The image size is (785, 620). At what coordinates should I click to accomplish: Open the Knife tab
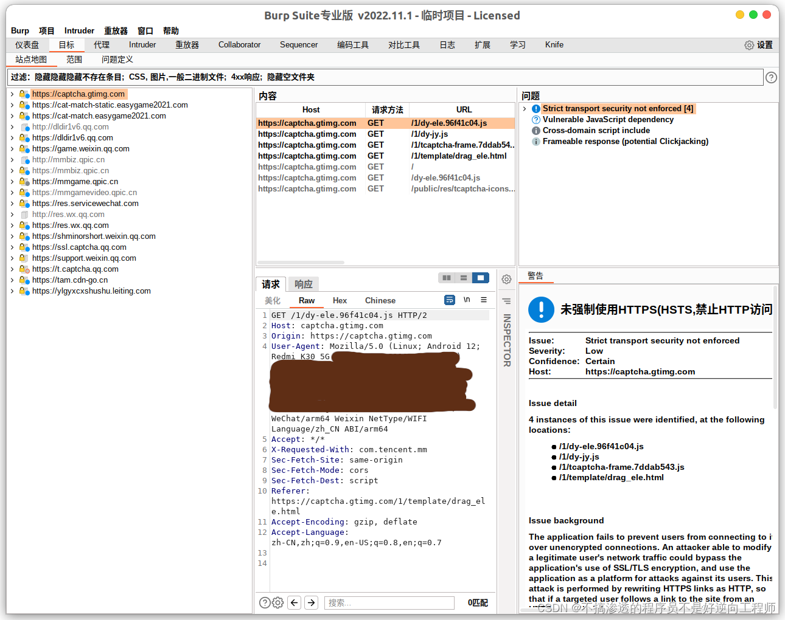click(x=554, y=45)
